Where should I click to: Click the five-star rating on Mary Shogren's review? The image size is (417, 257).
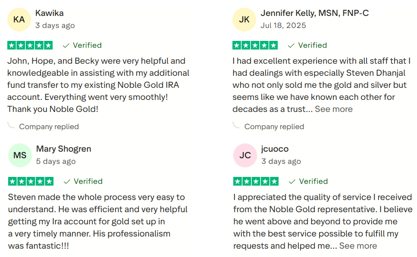pyautogui.click(x=31, y=181)
